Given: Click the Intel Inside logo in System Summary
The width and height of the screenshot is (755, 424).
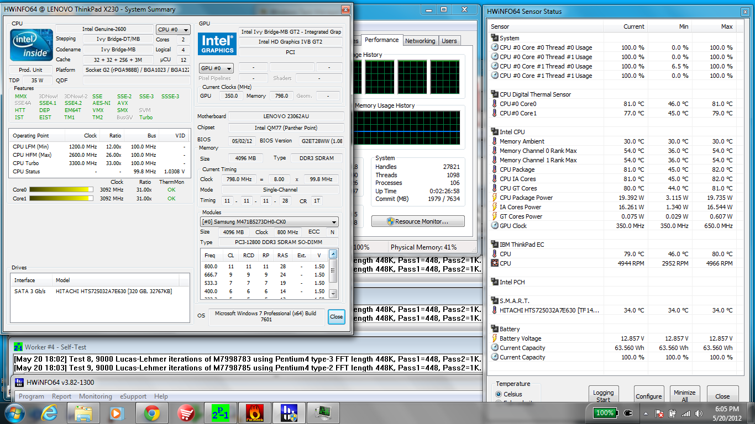Looking at the screenshot, I should click(x=32, y=45).
